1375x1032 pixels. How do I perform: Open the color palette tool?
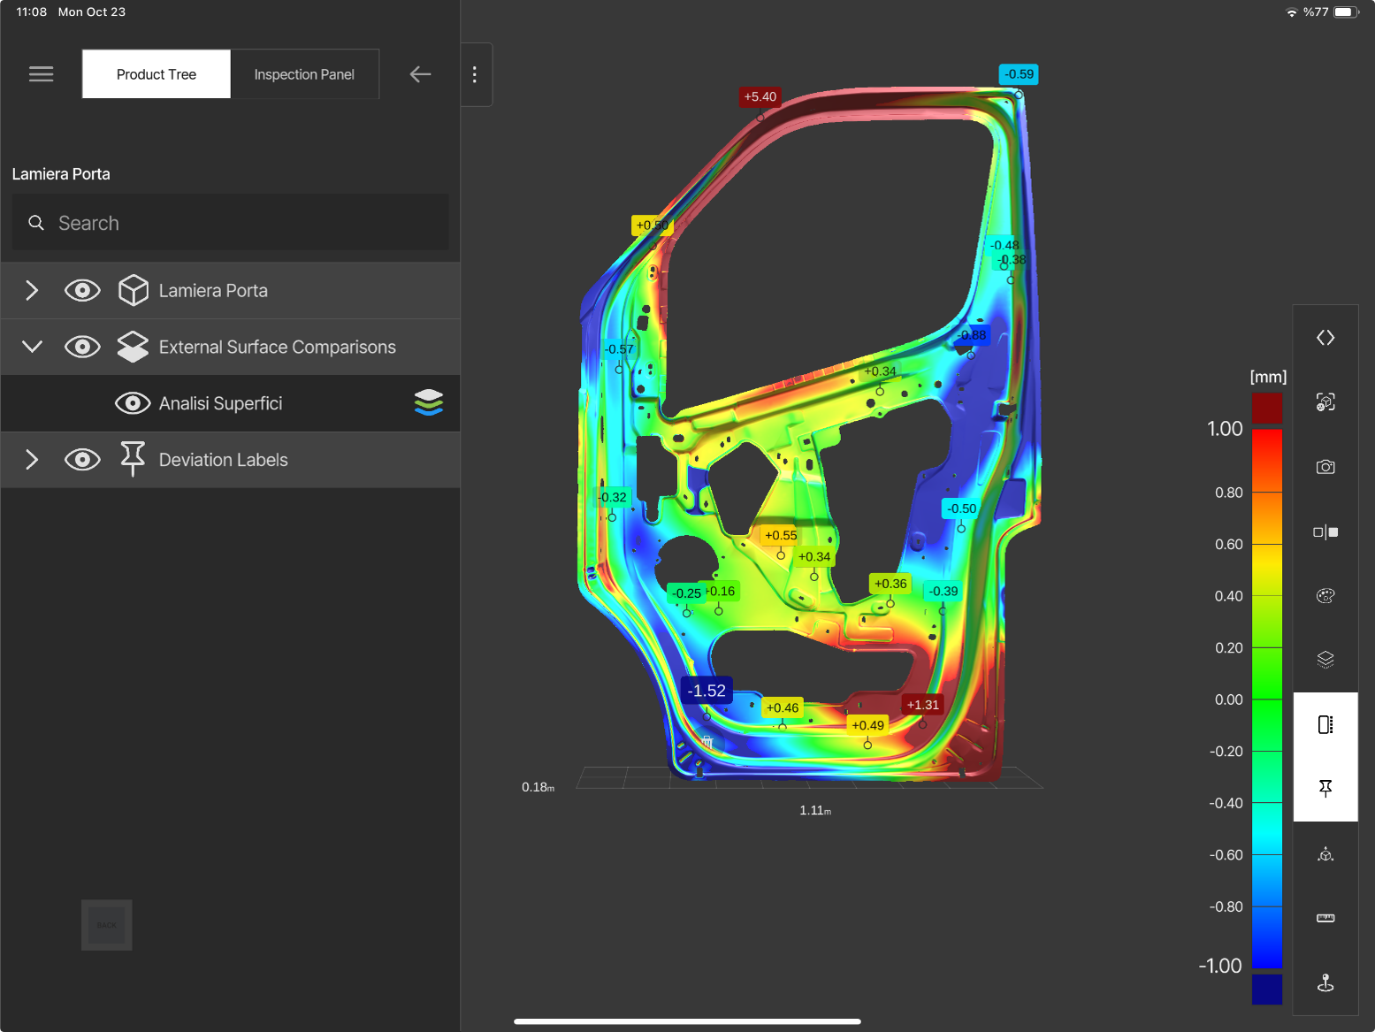1325,596
